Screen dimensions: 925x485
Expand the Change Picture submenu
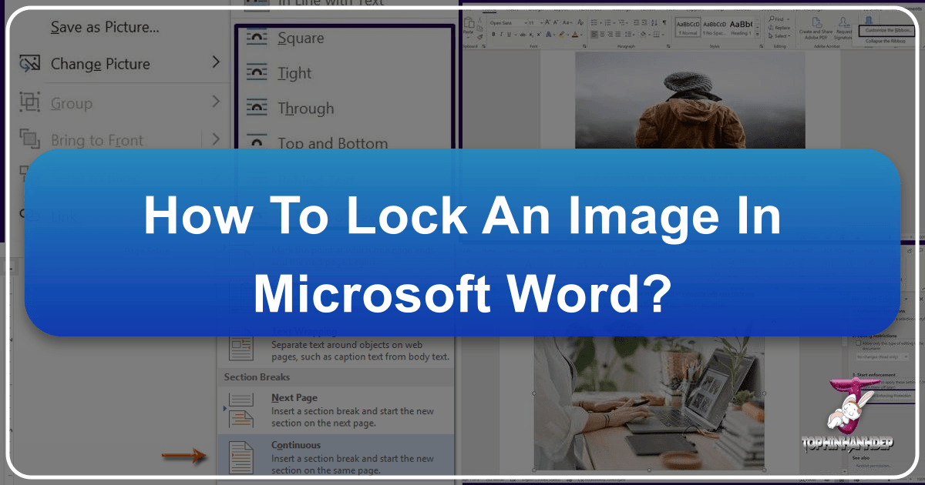[100, 64]
